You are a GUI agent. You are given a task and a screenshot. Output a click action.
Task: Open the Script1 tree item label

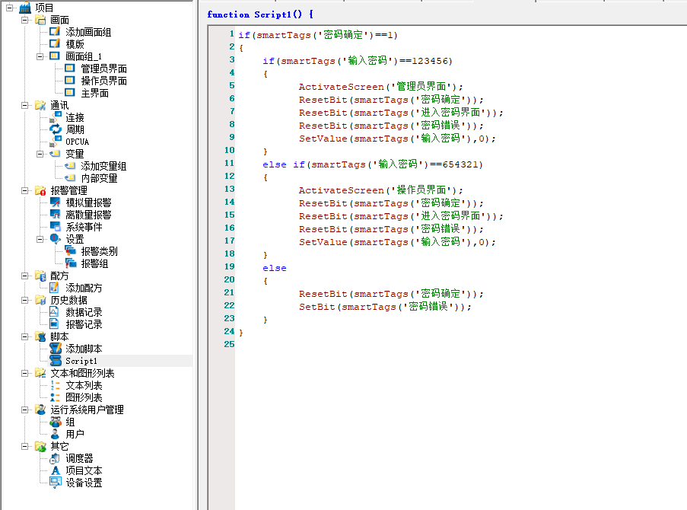pyautogui.click(x=81, y=361)
